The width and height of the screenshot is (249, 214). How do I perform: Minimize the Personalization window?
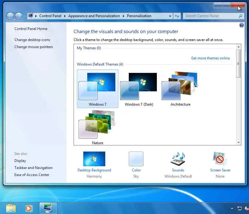[218, 5]
